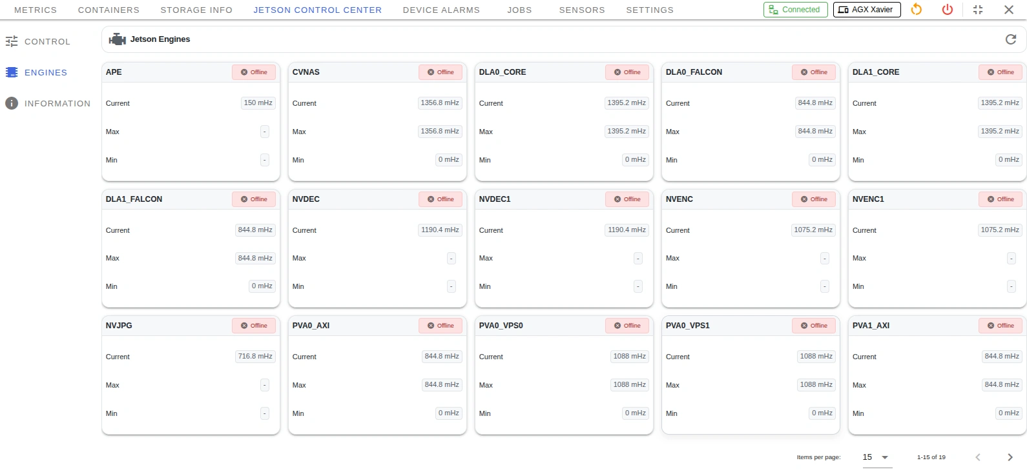
Task: Click the red power shutdown icon
Action: tap(947, 10)
